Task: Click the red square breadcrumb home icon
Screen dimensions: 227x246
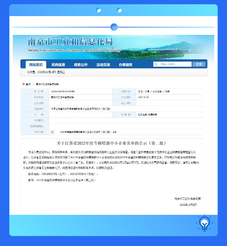Action: pos(24,84)
